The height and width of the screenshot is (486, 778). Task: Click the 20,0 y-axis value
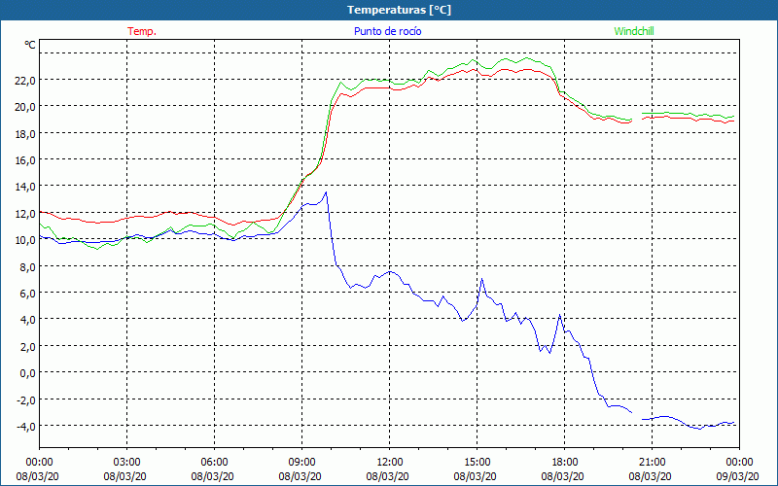(25, 107)
